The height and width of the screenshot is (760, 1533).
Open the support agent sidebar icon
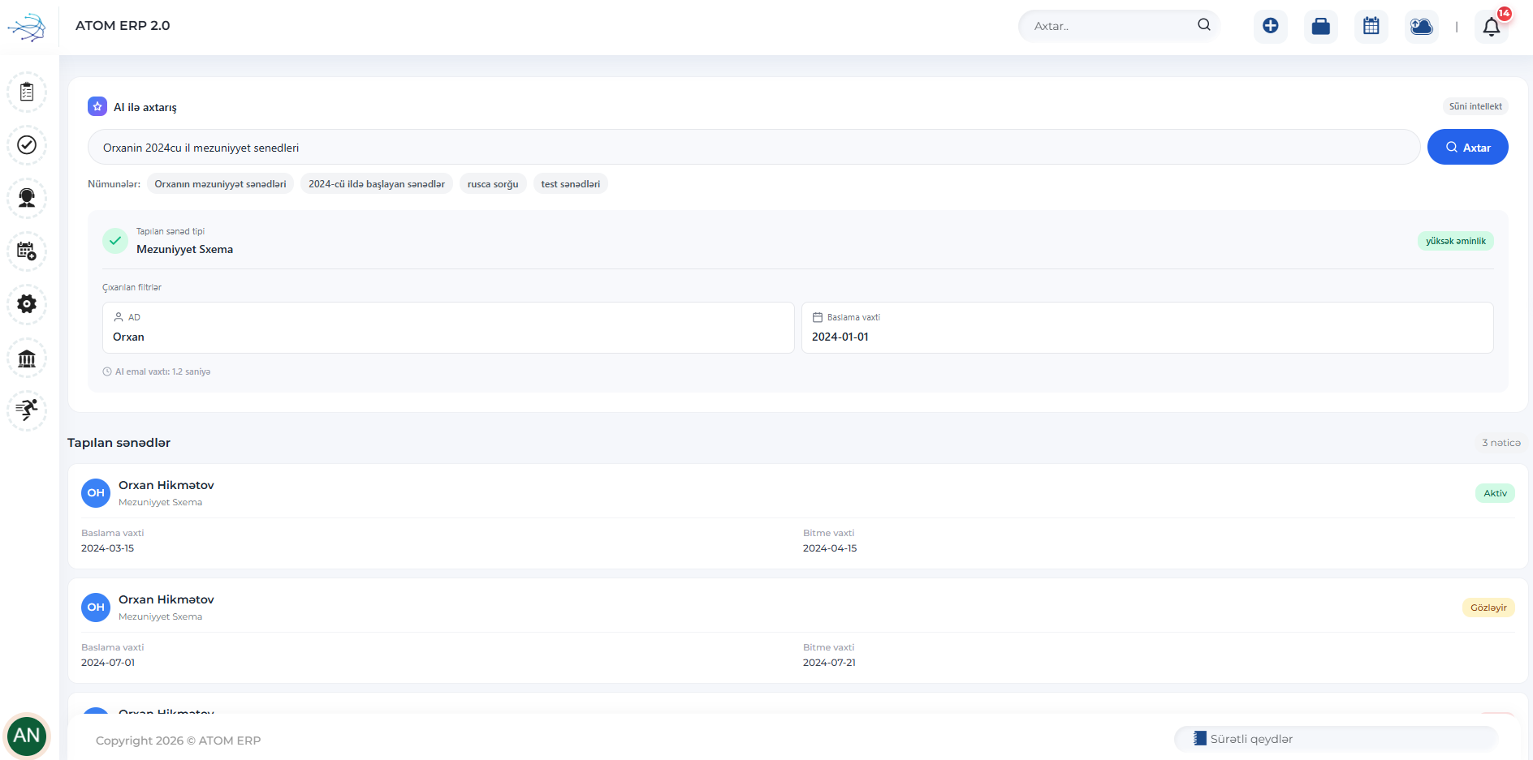[27, 198]
